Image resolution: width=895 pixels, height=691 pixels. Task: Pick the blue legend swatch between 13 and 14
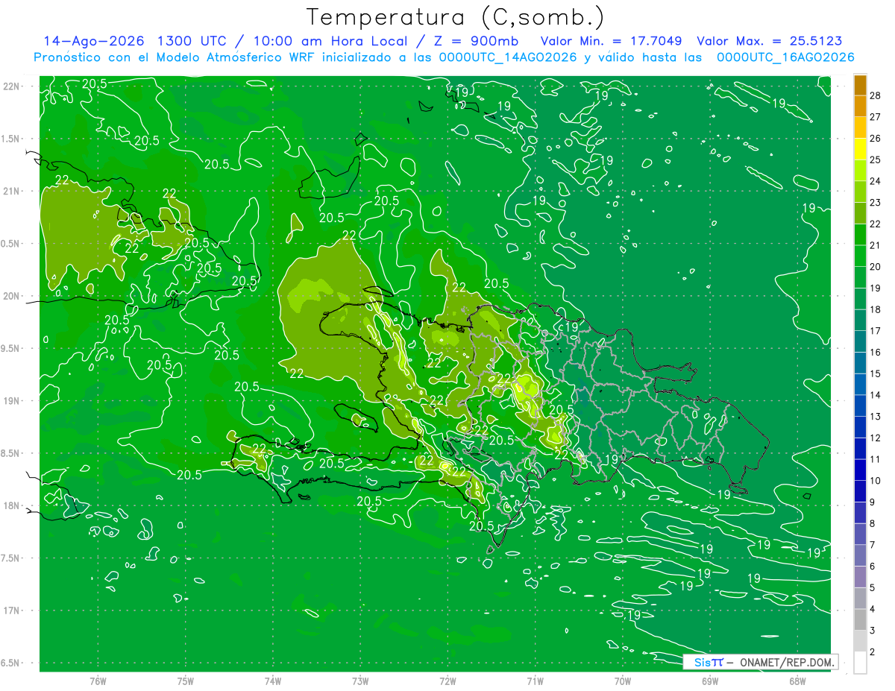coord(860,406)
